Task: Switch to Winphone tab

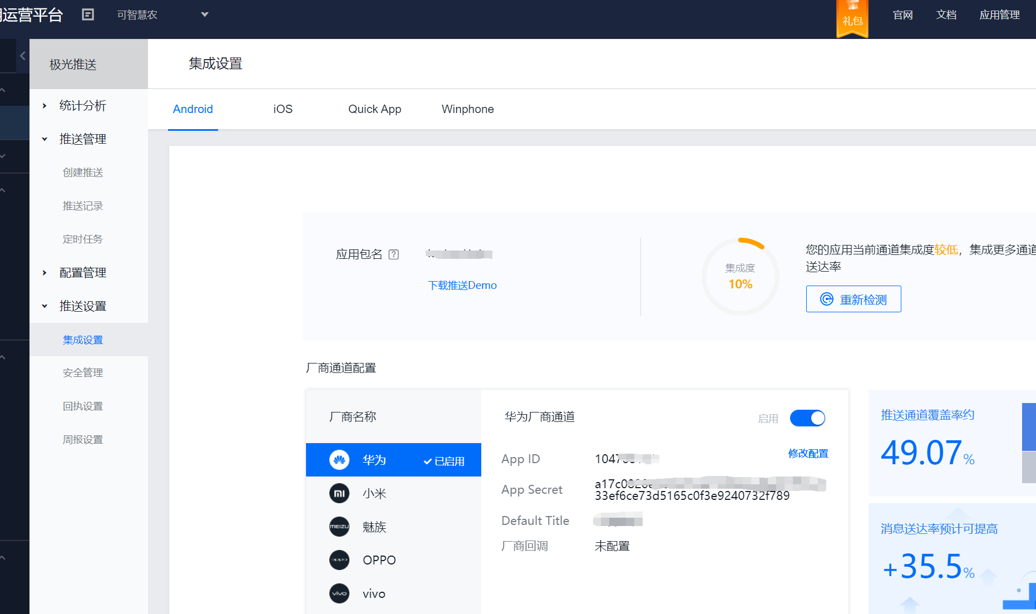Action: 467,109
